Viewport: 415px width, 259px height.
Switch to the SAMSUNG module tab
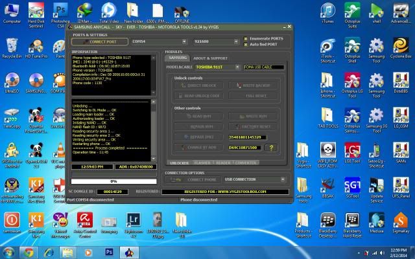tap(178, 58)
